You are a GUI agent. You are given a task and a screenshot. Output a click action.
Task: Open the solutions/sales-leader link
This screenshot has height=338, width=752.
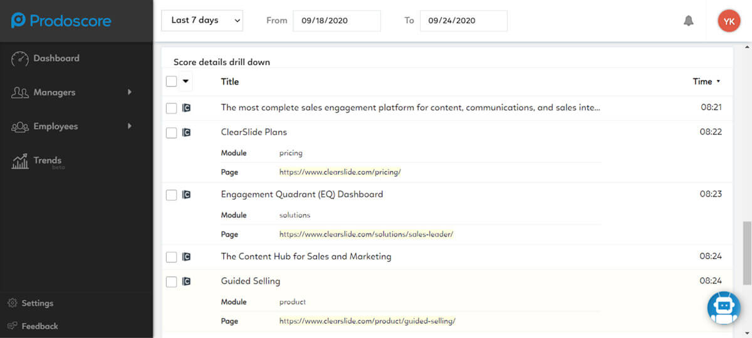[x=366, y=234]
